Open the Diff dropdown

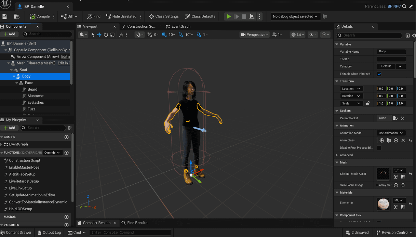(69, 16)
